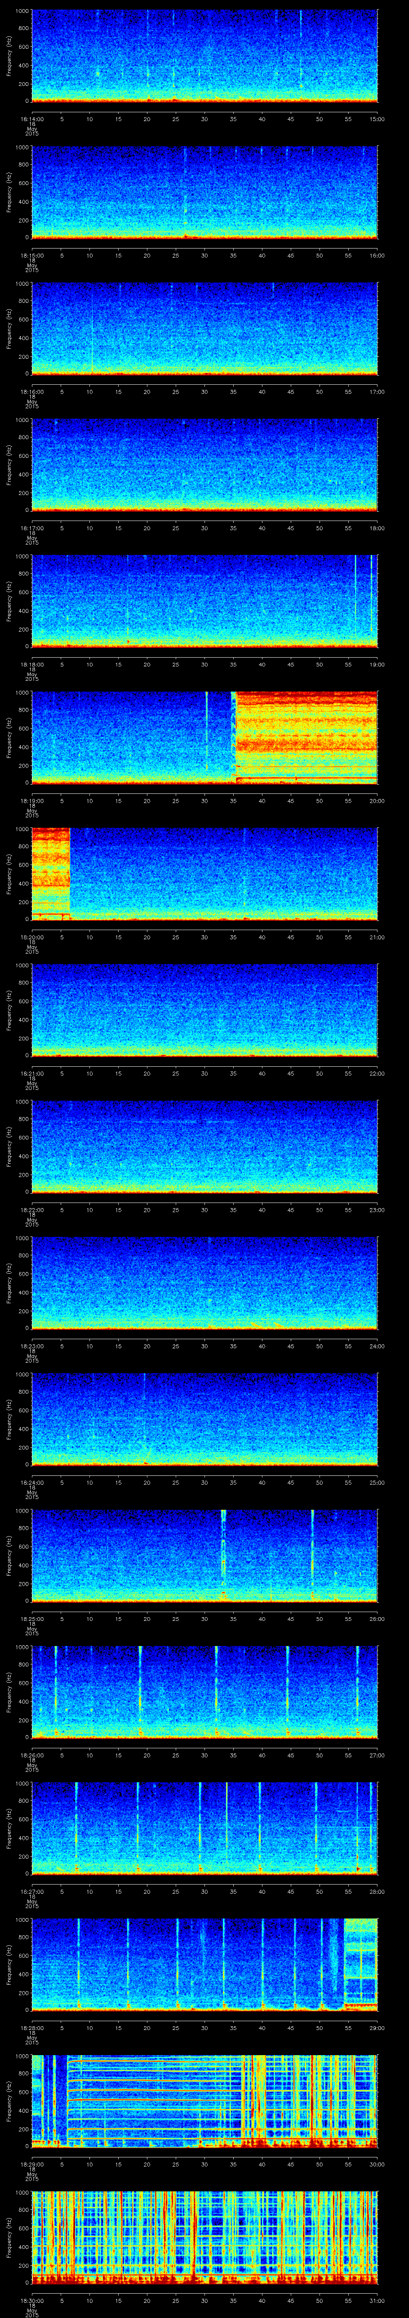
Task: Click the 18:16:00 start time label
Action: coord(32,392)
